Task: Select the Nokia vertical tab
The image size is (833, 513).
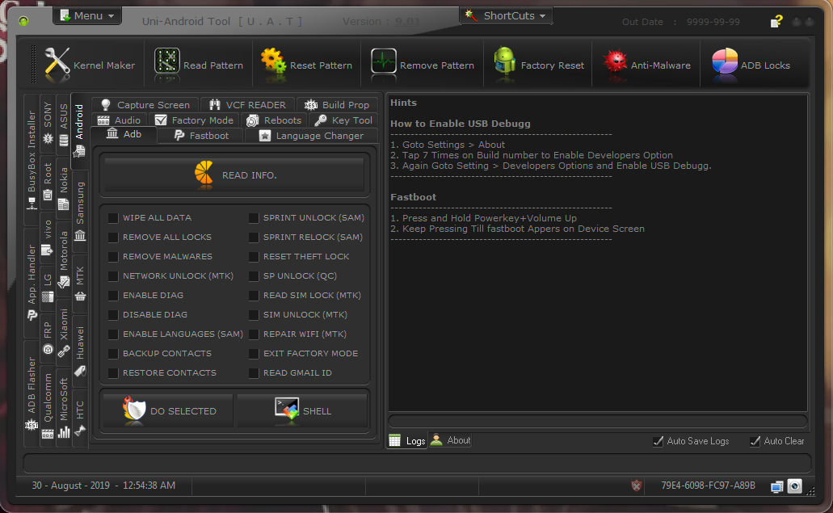Action: pos(63,188)
